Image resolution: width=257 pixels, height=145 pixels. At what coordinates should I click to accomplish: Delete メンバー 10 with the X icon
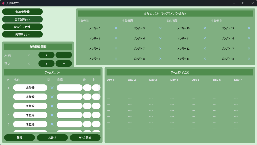[x=205, y=28]
